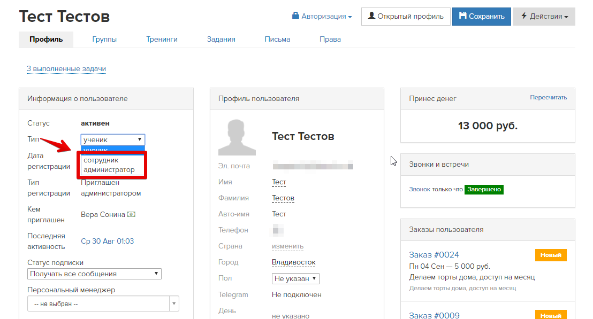Open the Персональный менеджер select box

tap(103, 304)
